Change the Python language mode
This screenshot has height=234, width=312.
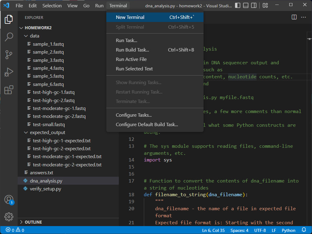(288, 230)
